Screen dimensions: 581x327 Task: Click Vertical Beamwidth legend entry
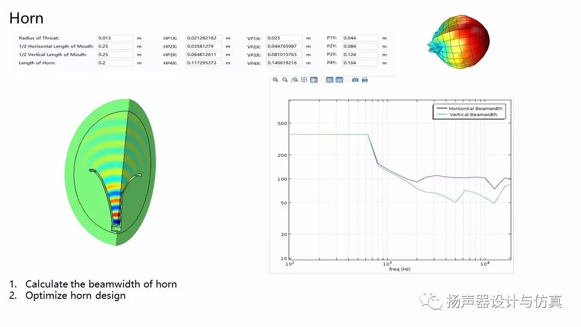click(473, 115)
